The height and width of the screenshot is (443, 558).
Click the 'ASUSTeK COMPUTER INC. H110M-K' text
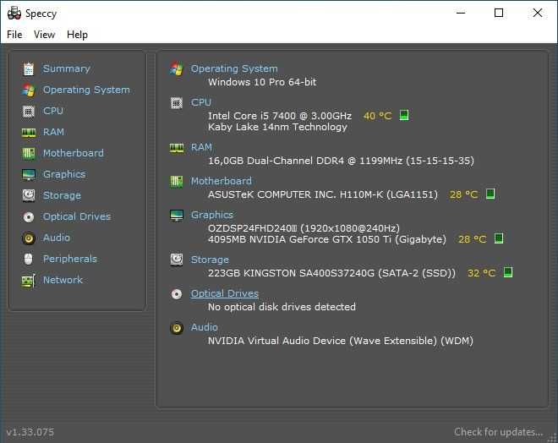click(296, 194)
